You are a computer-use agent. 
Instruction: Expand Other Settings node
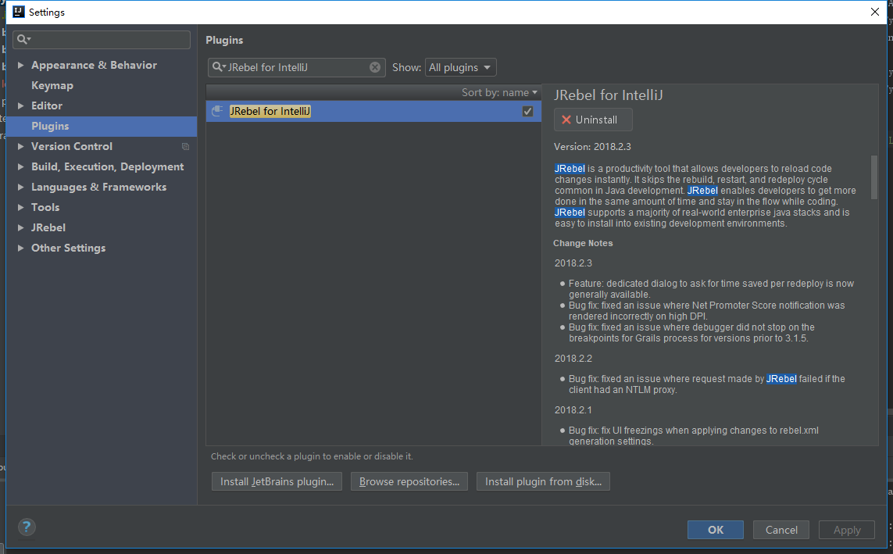tap(20, 248)
